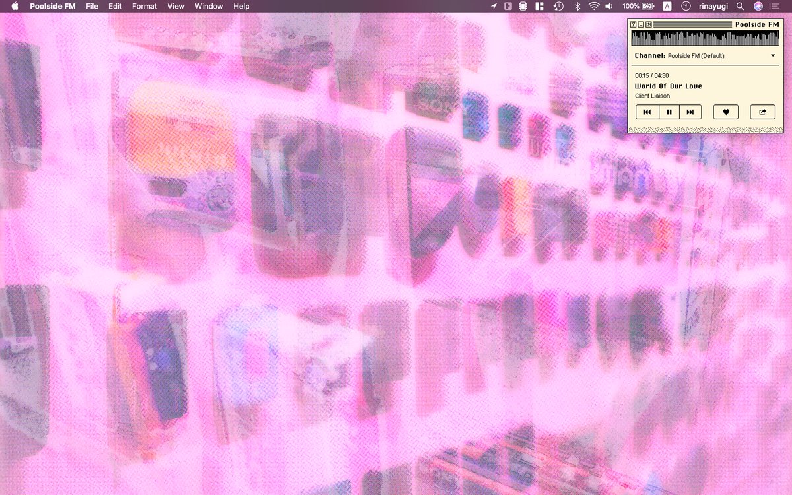Click the song title World Of Our Love

point(669,86)
